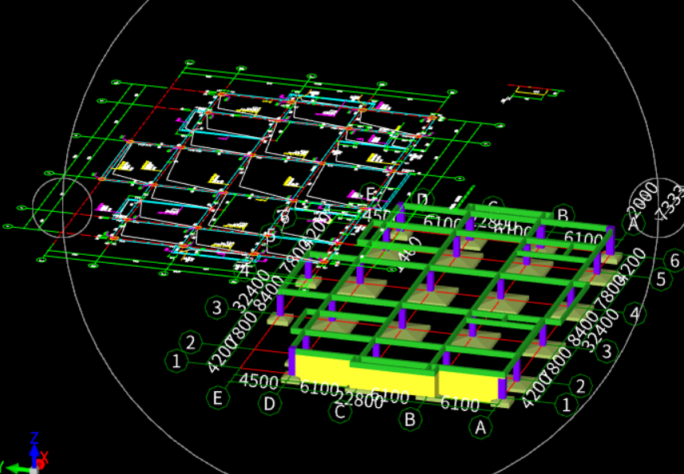This screenshot has width=684, height=474.
Task: Select the yellow wall panel at the model's front-right corner
Action: click(x=468, y=386)
